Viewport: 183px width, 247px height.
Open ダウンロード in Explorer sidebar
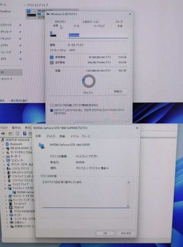tap(6, 32)
